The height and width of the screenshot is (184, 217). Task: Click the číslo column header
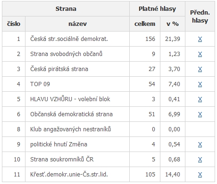point(14,24)
